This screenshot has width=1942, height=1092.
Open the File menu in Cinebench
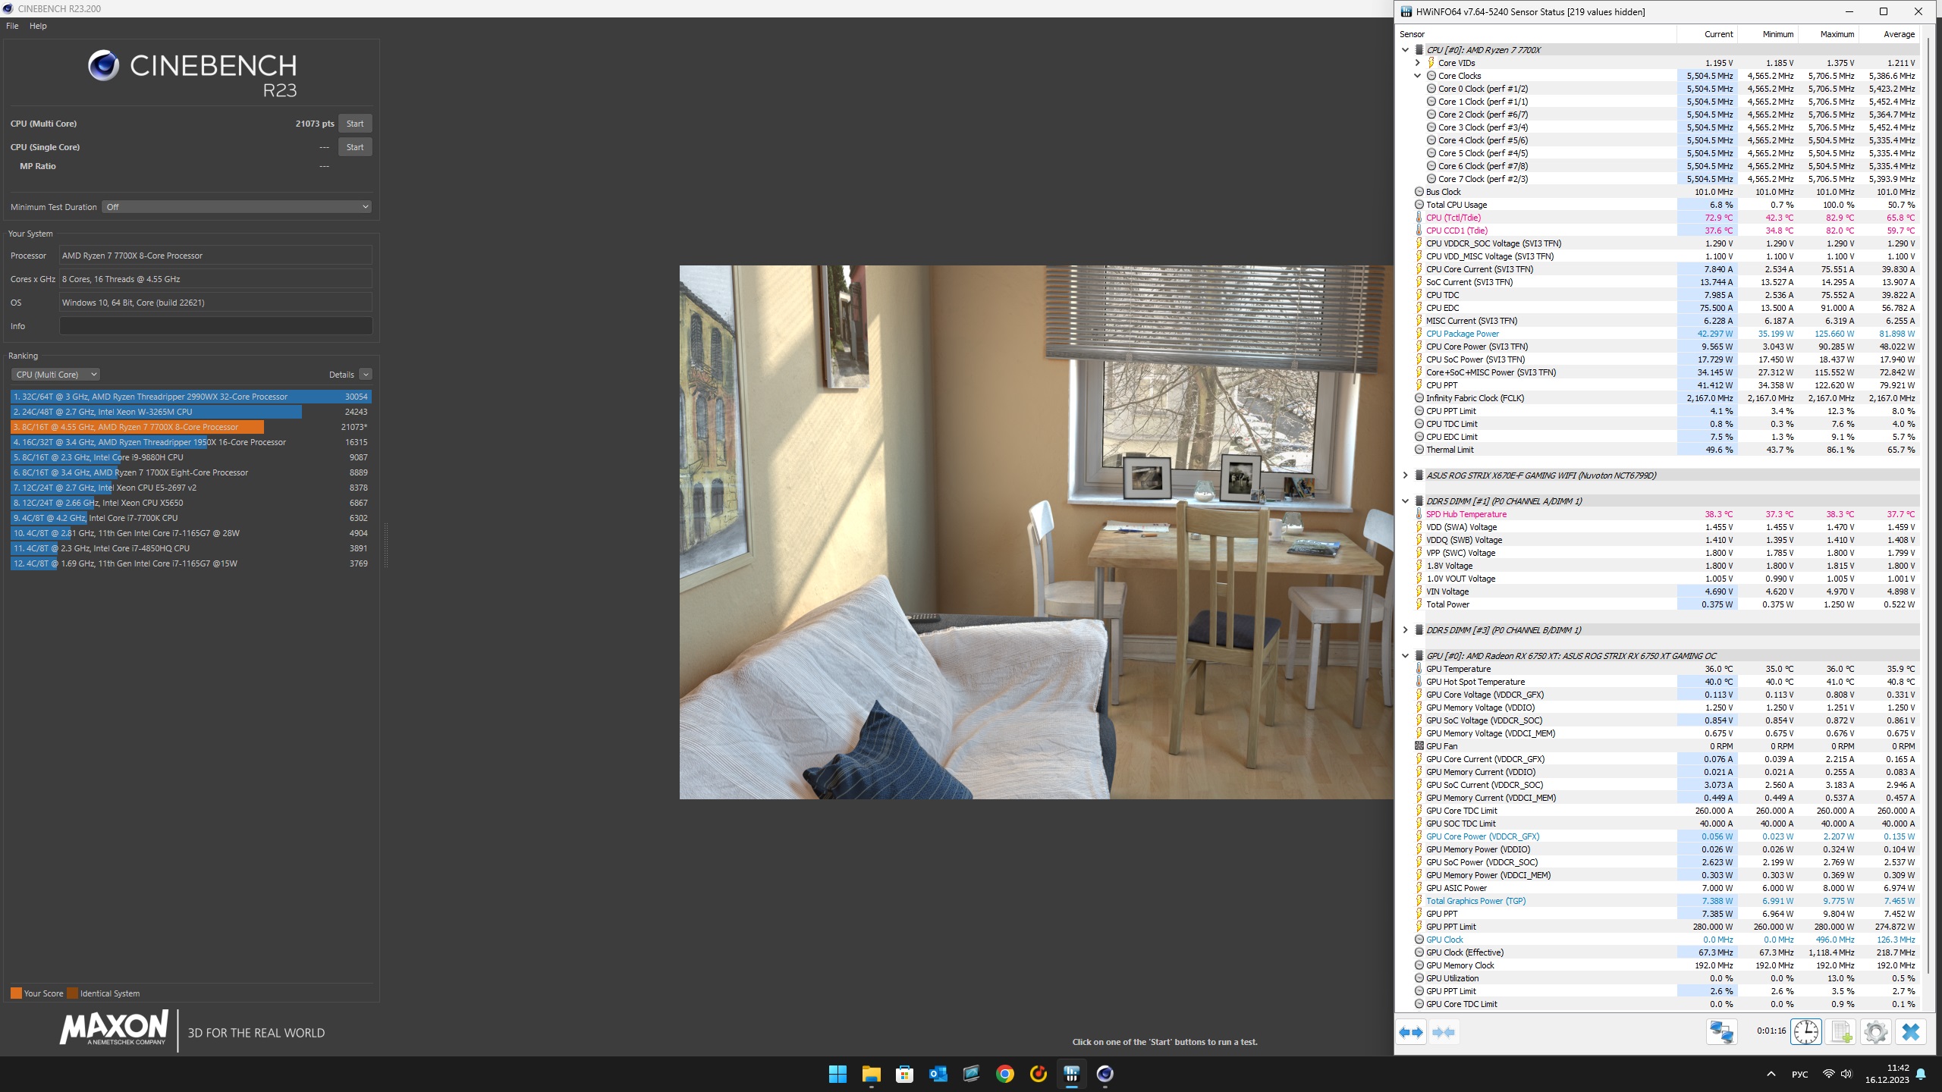point(12,26)
